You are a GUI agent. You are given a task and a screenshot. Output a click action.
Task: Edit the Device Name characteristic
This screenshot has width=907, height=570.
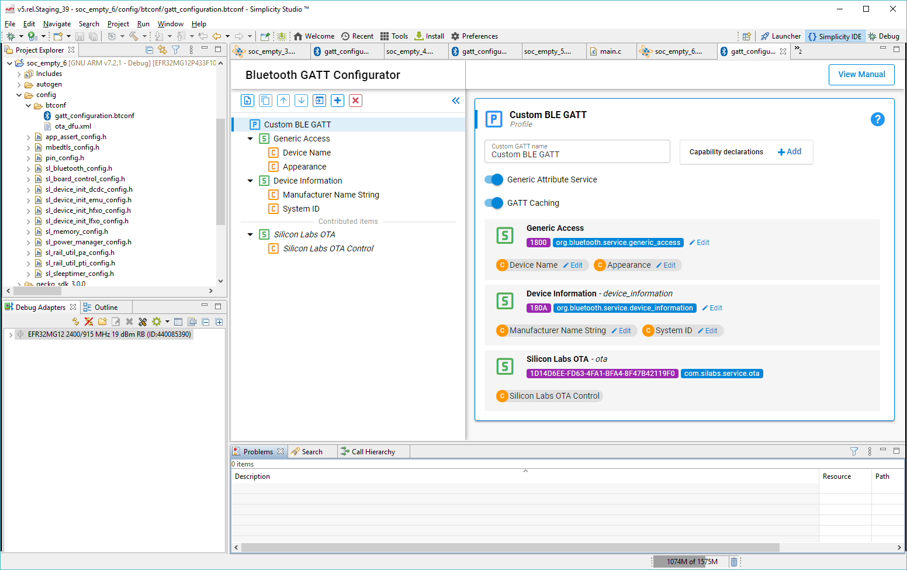[x=573, y=265]
